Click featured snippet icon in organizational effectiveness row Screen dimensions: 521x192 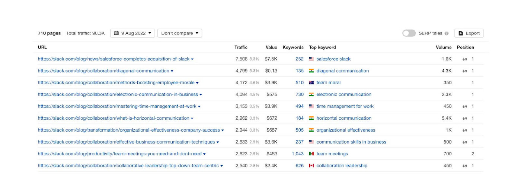(x=465, y=130)
